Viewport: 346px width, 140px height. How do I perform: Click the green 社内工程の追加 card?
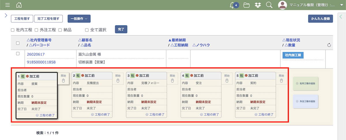point(306,84)
